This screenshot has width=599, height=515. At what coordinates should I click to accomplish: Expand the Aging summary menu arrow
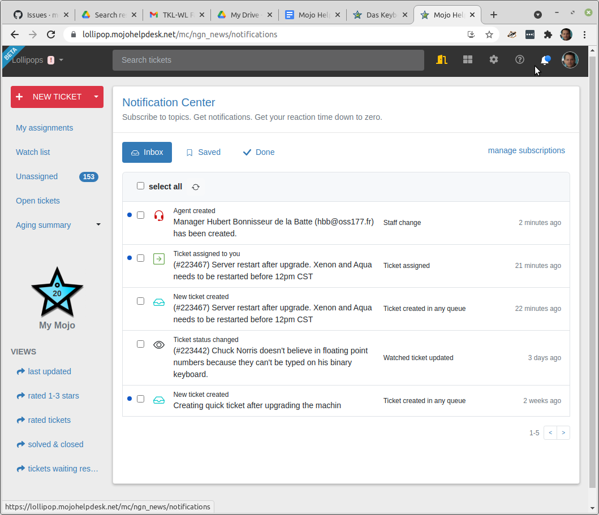[x=98, y=225]
